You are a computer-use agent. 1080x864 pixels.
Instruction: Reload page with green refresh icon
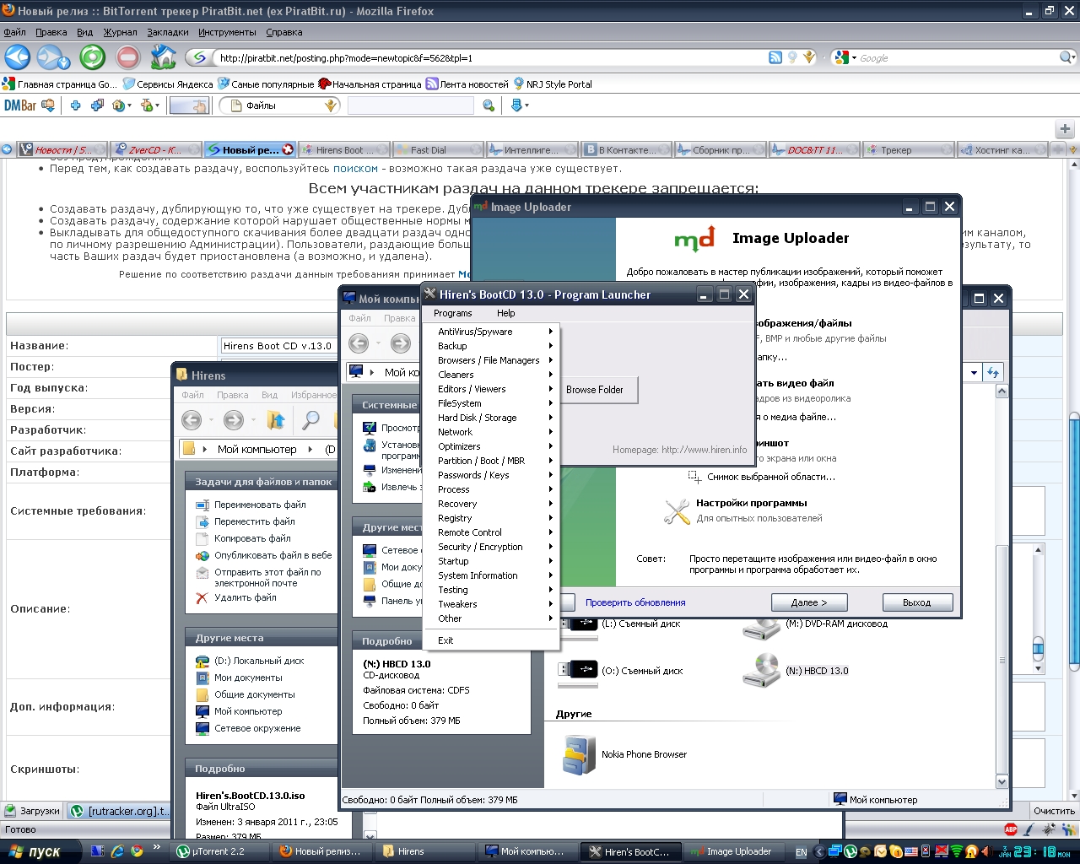(92, 57)
